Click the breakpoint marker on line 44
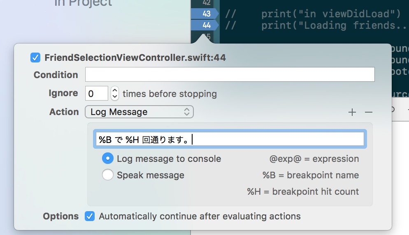 [x=205, y=25]
